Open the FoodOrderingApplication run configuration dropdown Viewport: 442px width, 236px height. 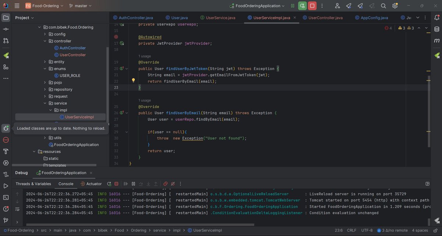257,6
